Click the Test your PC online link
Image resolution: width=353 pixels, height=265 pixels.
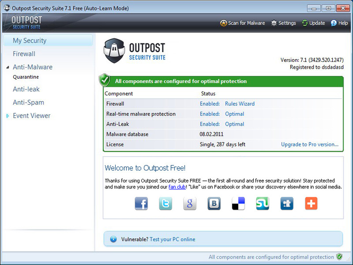172,239
